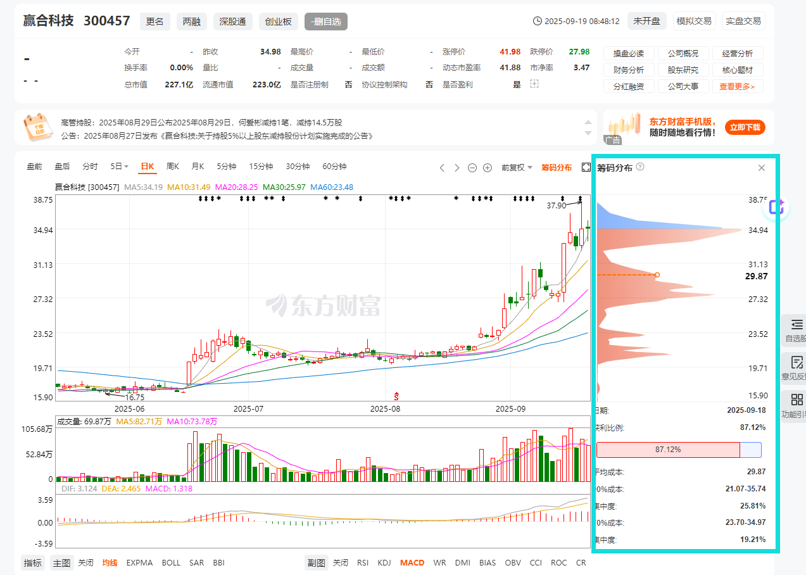Open the AI assistant floating icon
Screen dimensions: 806x575
pos(777,206)
